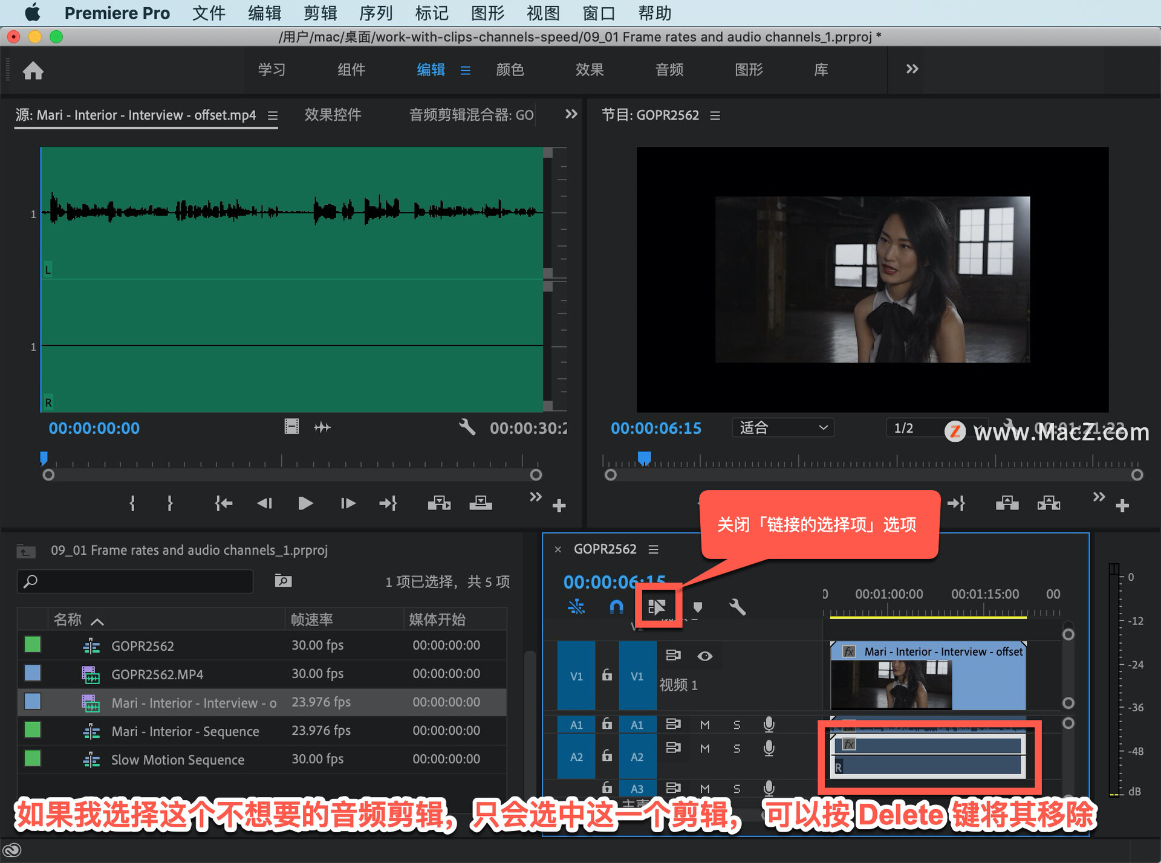
Task: Open timeline display settings wrench
Action: [x=738, y=607]
